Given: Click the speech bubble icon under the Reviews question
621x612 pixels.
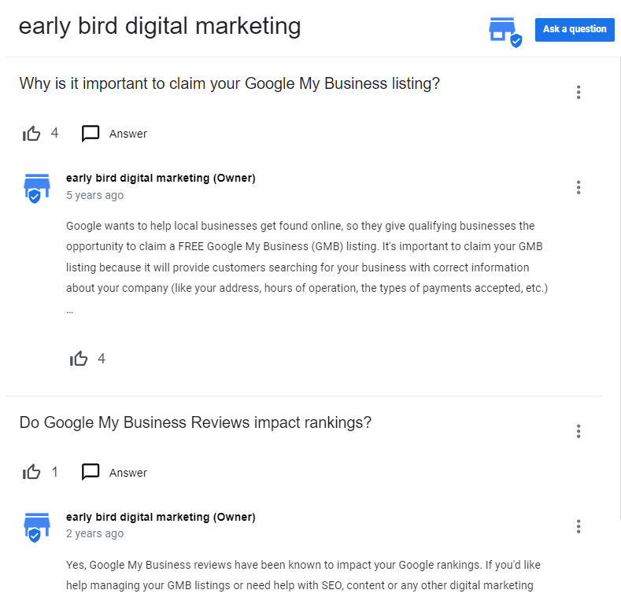Looking at the screenshot, I should (91, 472).
